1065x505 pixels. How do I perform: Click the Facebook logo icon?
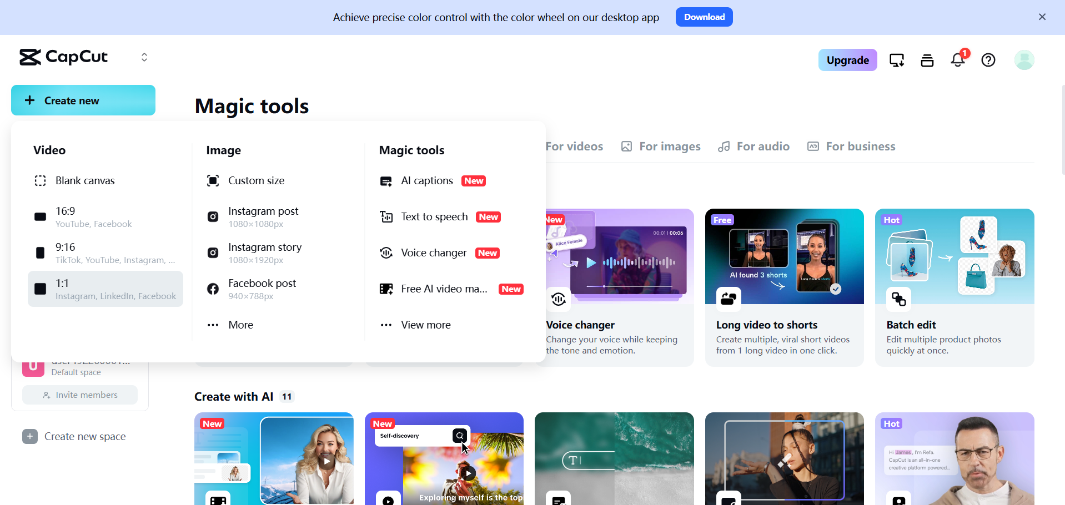(x=213, y=289)
